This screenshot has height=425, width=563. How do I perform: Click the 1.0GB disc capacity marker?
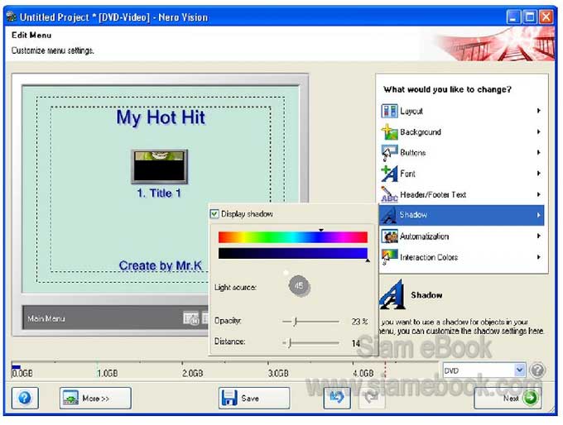(107, 374)
